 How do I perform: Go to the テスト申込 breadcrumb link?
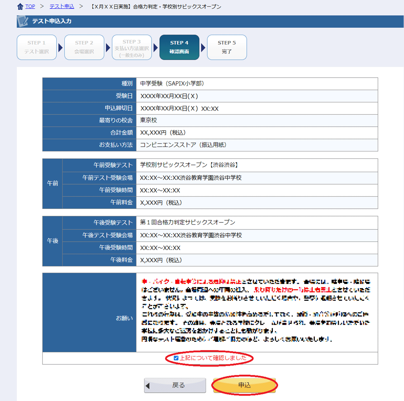(x=62, y=7)
